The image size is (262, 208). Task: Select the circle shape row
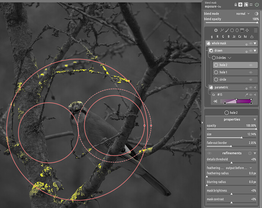click(x=235, y=79)
